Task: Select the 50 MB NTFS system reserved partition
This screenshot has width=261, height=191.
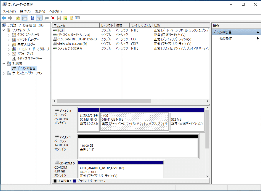Action: pyautogui.click(x=89, y=121)
